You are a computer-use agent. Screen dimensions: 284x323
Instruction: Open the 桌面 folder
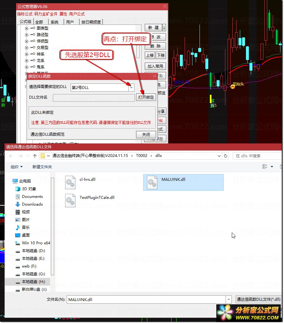[23, 235]
